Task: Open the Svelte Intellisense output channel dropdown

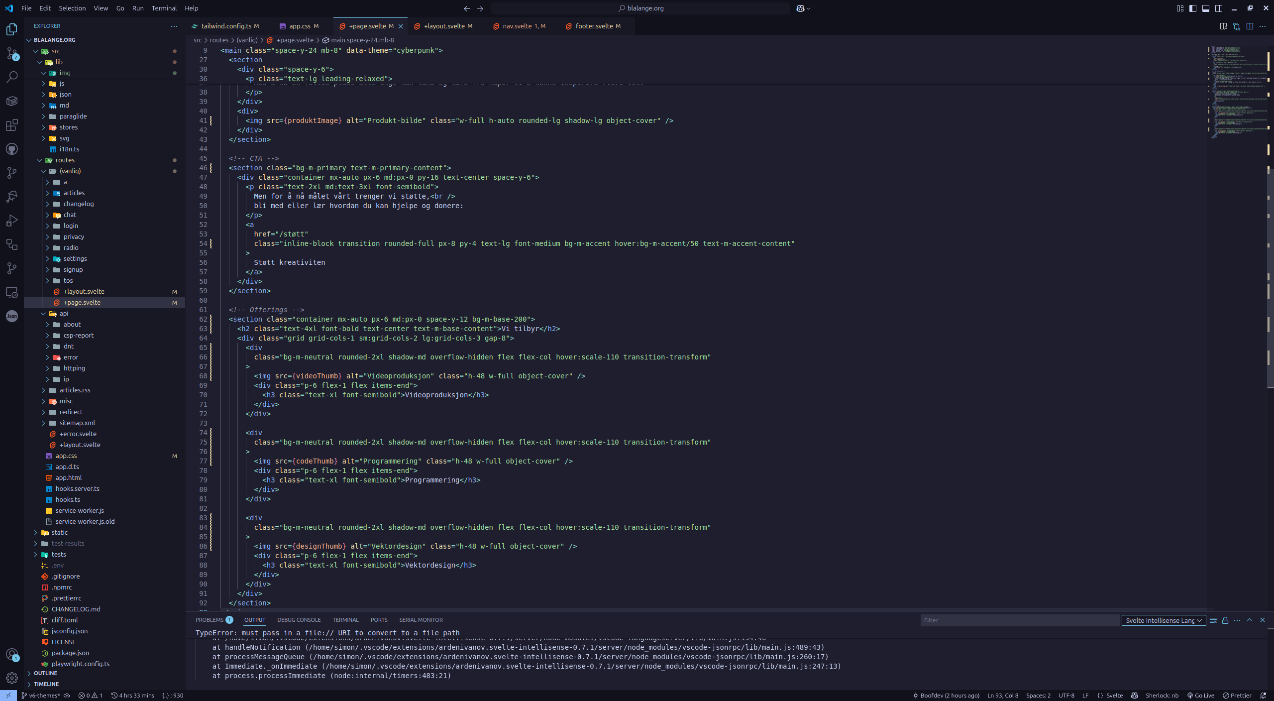Action: pyautogui.click(x=1163, y=620)
